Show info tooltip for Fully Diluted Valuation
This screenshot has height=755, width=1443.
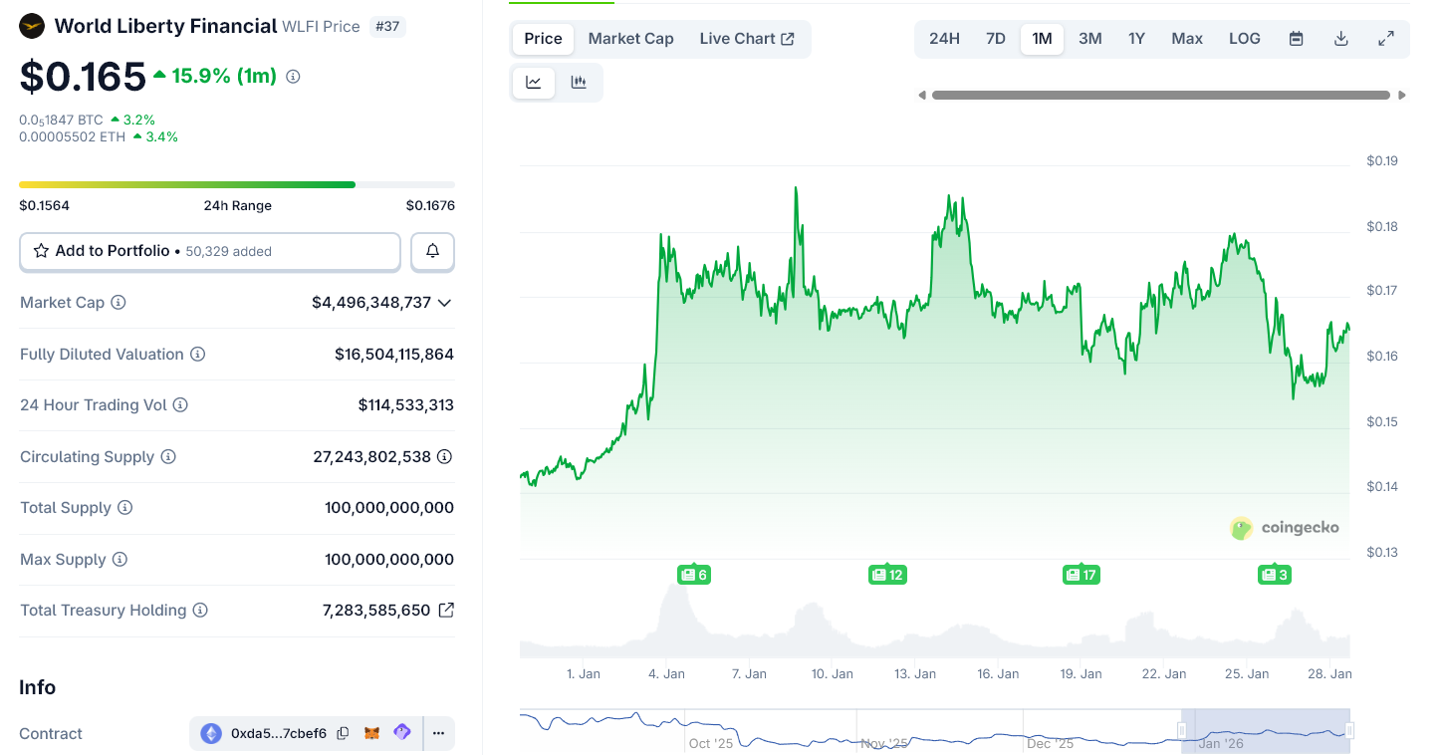(197, 355)
